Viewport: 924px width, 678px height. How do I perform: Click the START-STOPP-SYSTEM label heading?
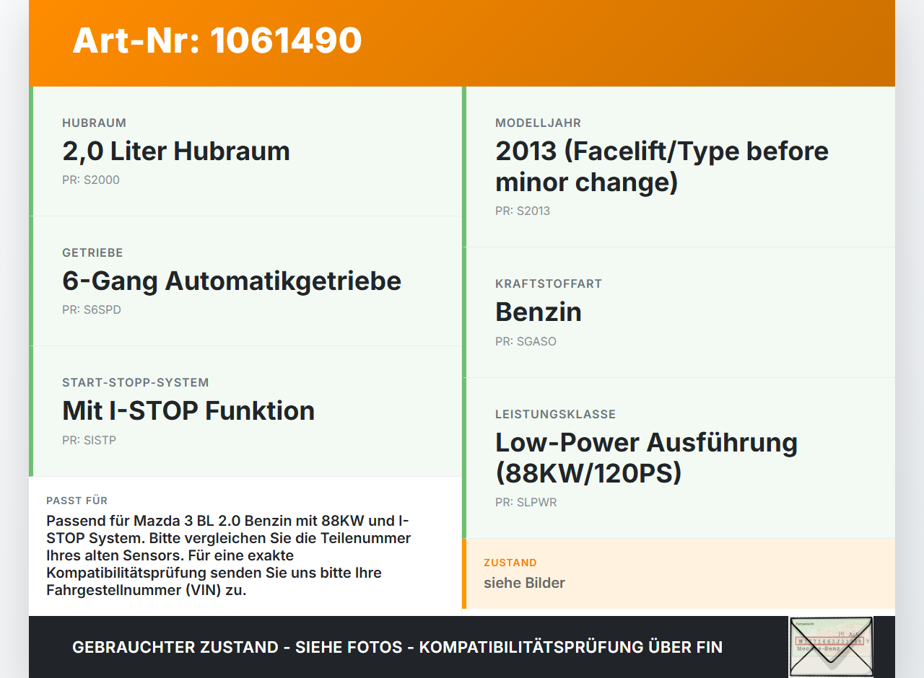(x=136, y=383)
